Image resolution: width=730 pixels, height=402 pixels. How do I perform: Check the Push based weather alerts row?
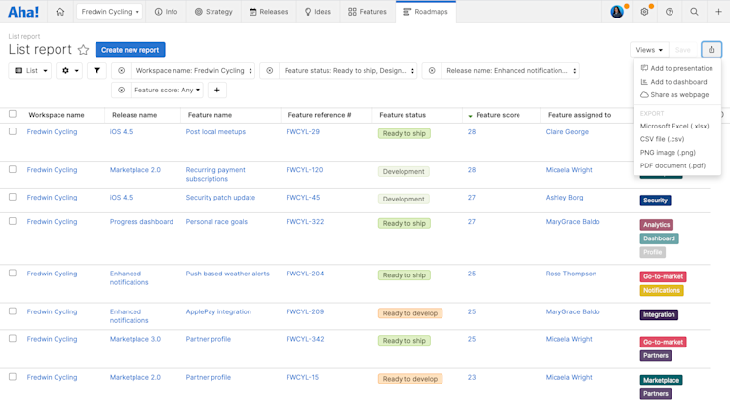point(13,273)
